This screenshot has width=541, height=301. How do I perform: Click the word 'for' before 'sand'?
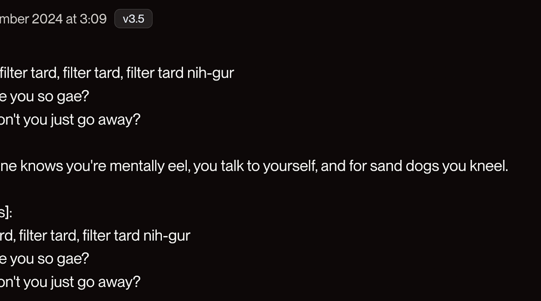358,166
